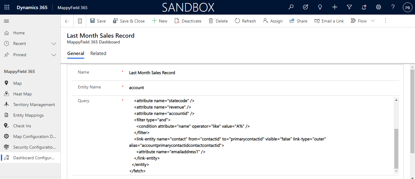This screenshot has width=415, height=179.
Task: Click Refresh command
Action: [245, 21]
